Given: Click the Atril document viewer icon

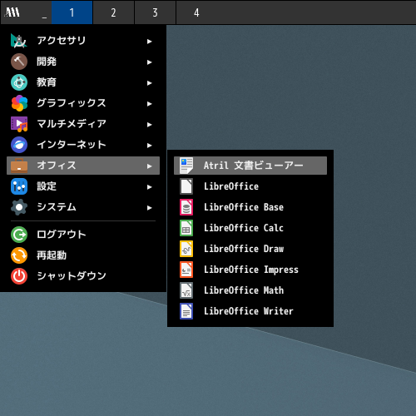Looking at the screenshot, I should (x=186, y=166).
